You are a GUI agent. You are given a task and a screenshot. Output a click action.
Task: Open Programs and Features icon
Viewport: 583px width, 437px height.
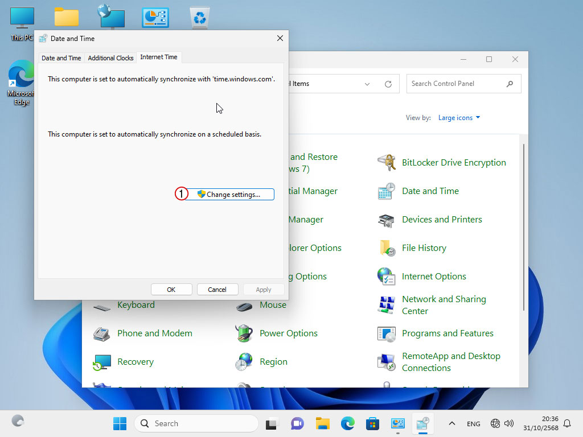click(x=387, y=333)
